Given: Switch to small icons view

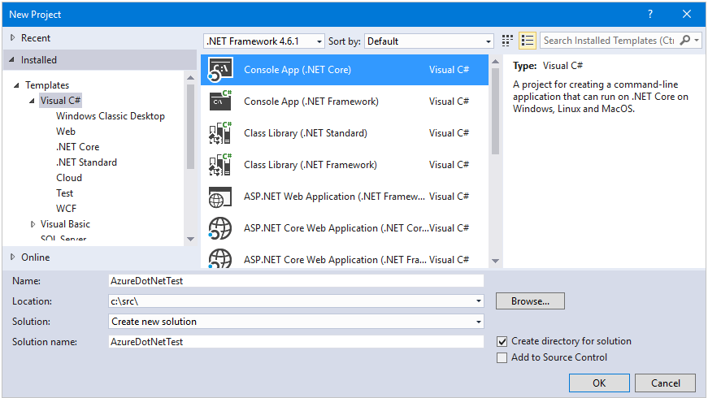Looking at the screenshot, I should [507, 41].
